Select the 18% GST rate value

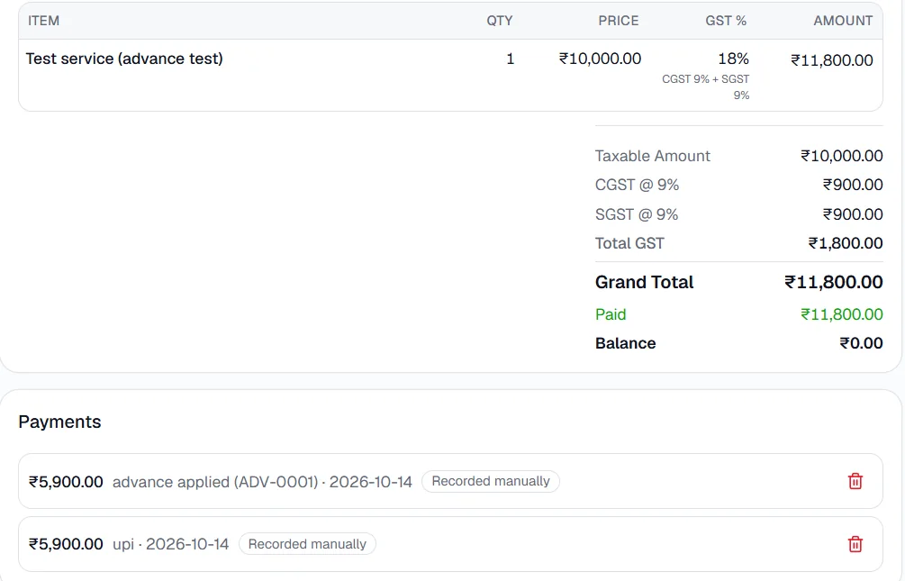[733, 59]
